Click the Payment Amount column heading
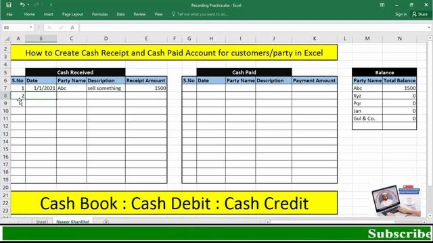 (x=314, y=80)
